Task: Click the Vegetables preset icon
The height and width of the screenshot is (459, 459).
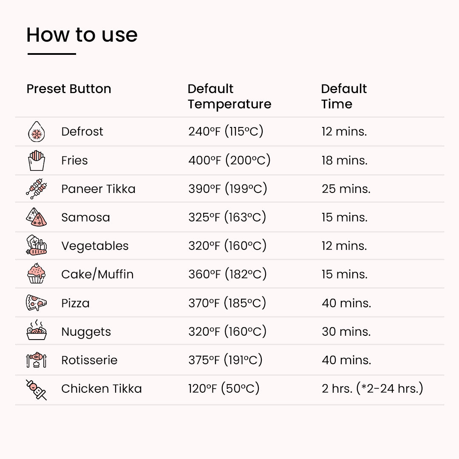Action: point(36,246)
